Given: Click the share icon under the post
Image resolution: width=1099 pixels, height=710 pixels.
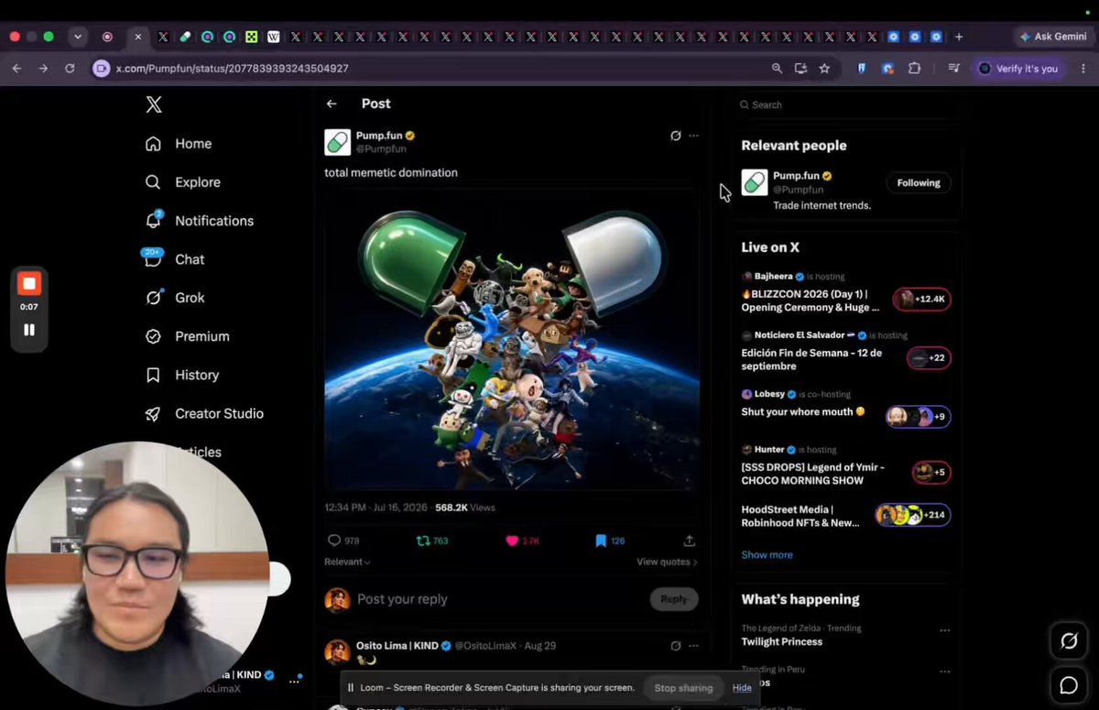Looking at the screenshot, I should coord(690,541).
